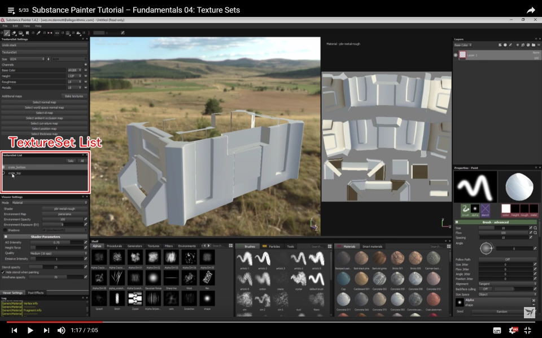Pick the Material picker eyedropper tool

click(38, 33)
